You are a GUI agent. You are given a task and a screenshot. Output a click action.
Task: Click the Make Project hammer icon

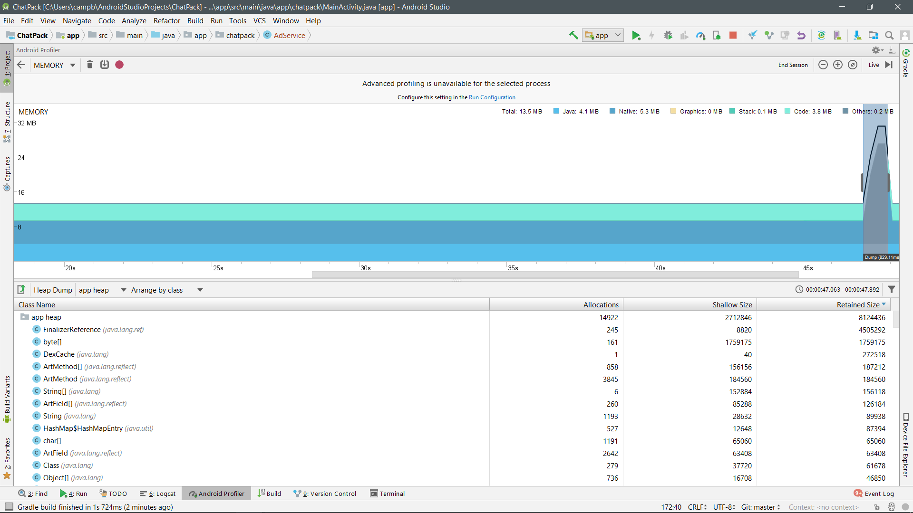[x=573, y=36]
